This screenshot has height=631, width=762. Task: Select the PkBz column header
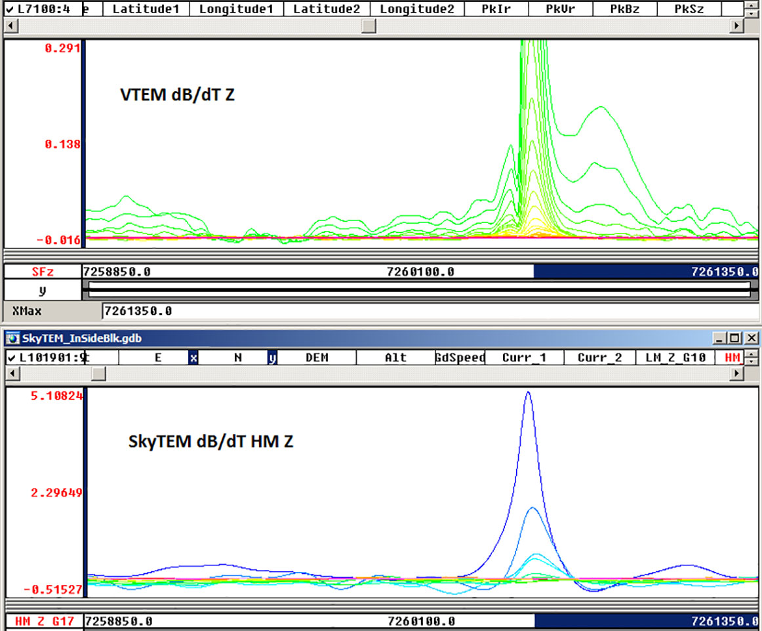pyautogui.click(x=624, y=9)
